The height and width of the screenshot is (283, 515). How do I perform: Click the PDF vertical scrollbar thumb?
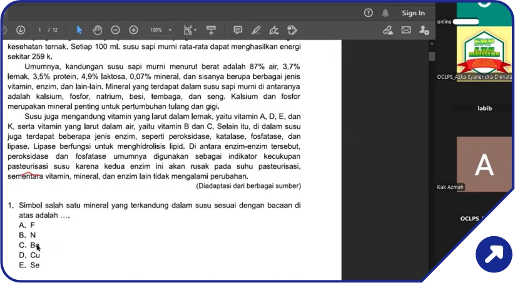[x=432, y=56]
